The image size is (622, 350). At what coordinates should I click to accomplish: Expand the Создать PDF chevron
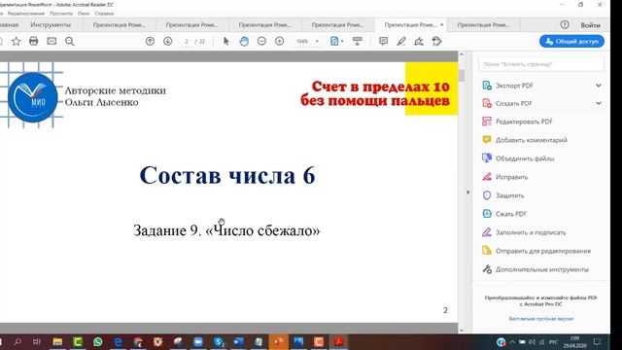(599, 103)
